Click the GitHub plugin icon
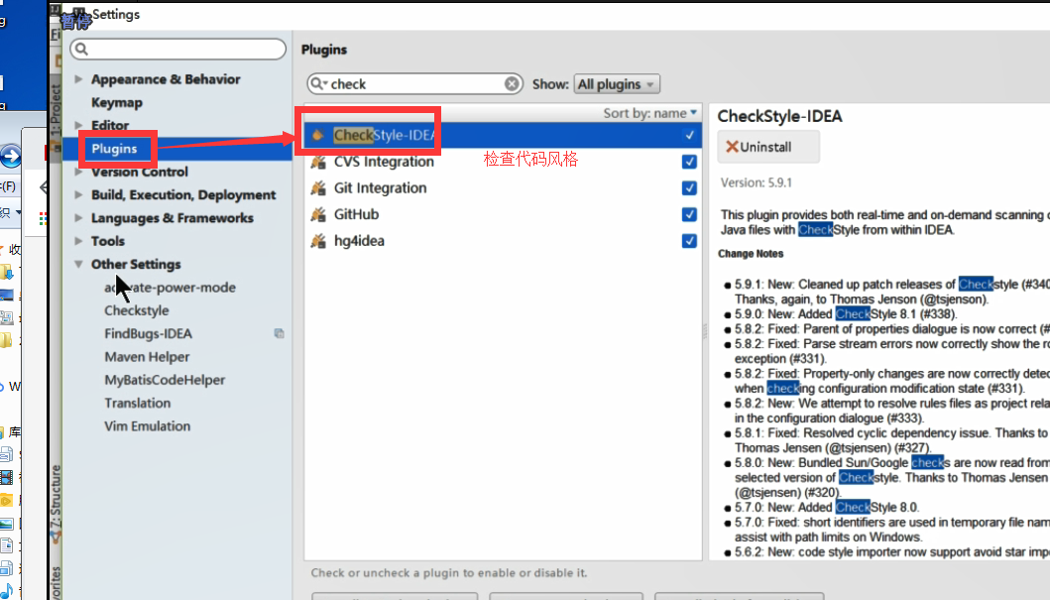The width and height of the screenshot is (1050, 600). [318, 214]
